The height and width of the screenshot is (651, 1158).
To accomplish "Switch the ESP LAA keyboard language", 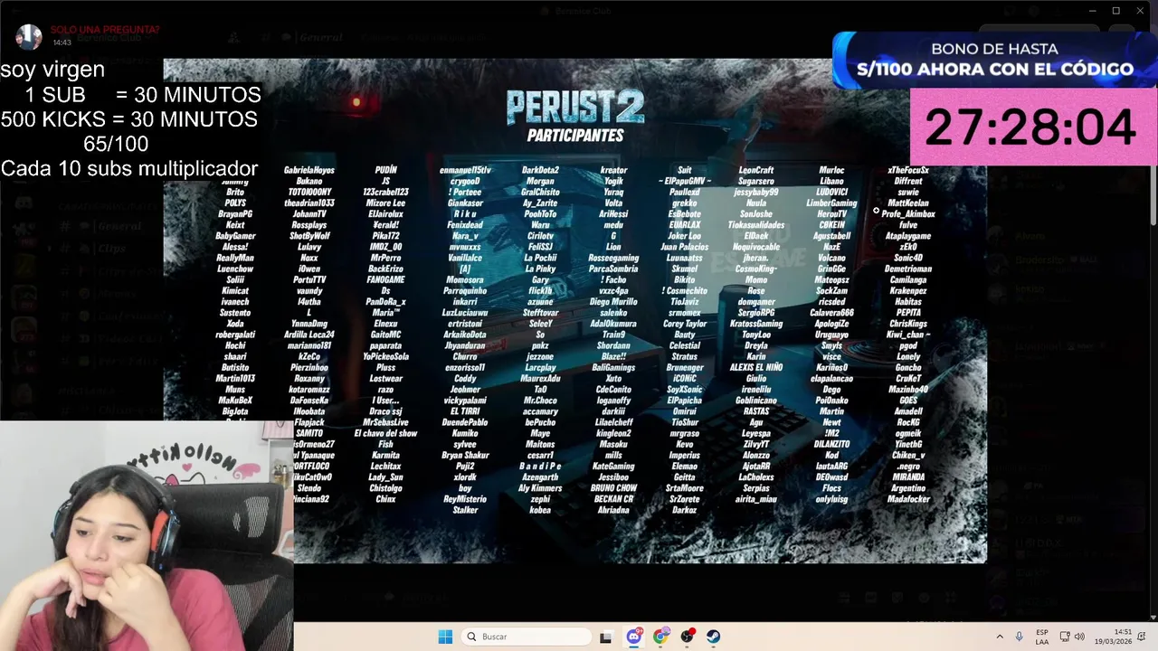I will click(1042, 637).
